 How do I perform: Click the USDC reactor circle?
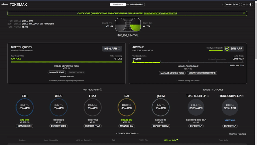click(58, 107)
